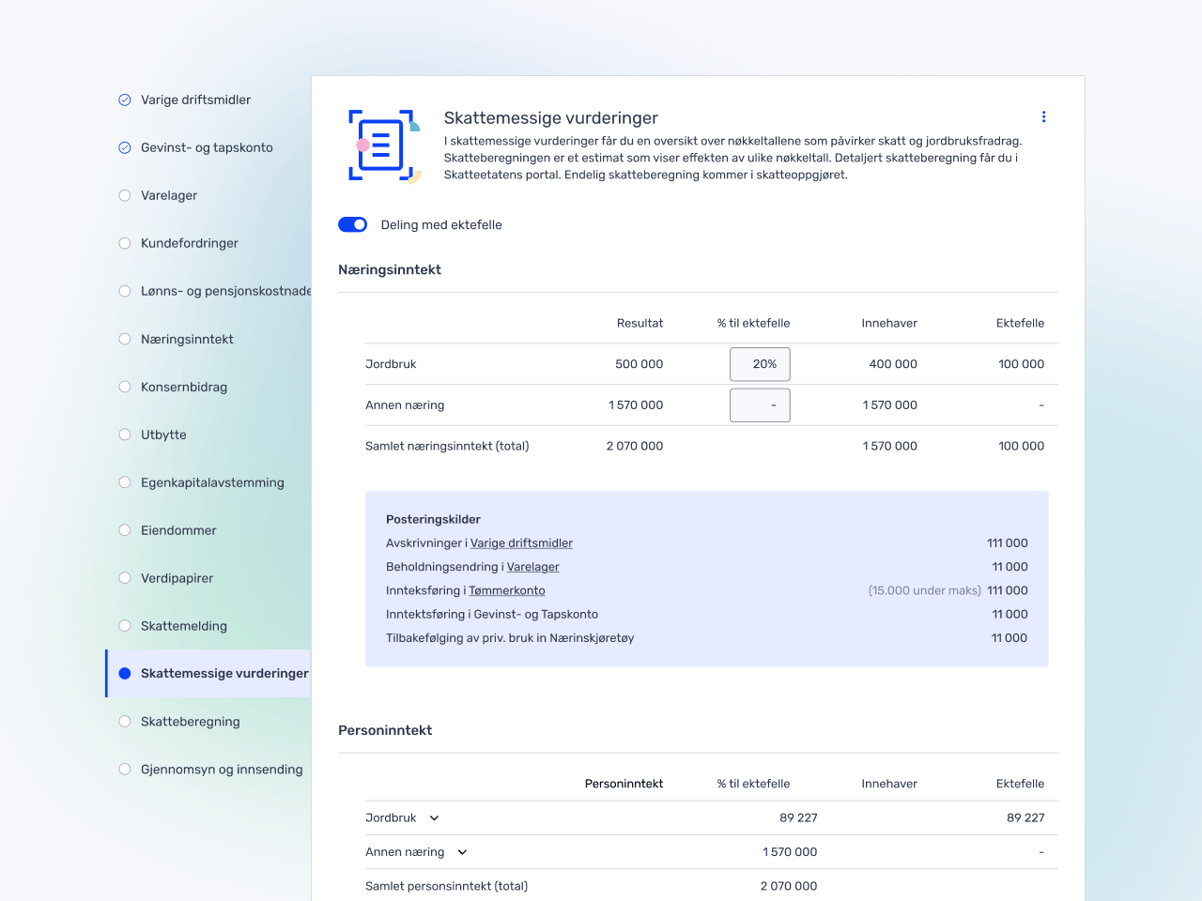Toggle off Deling med ektefelle
The image size is (1202, 901).
(353, 224)
